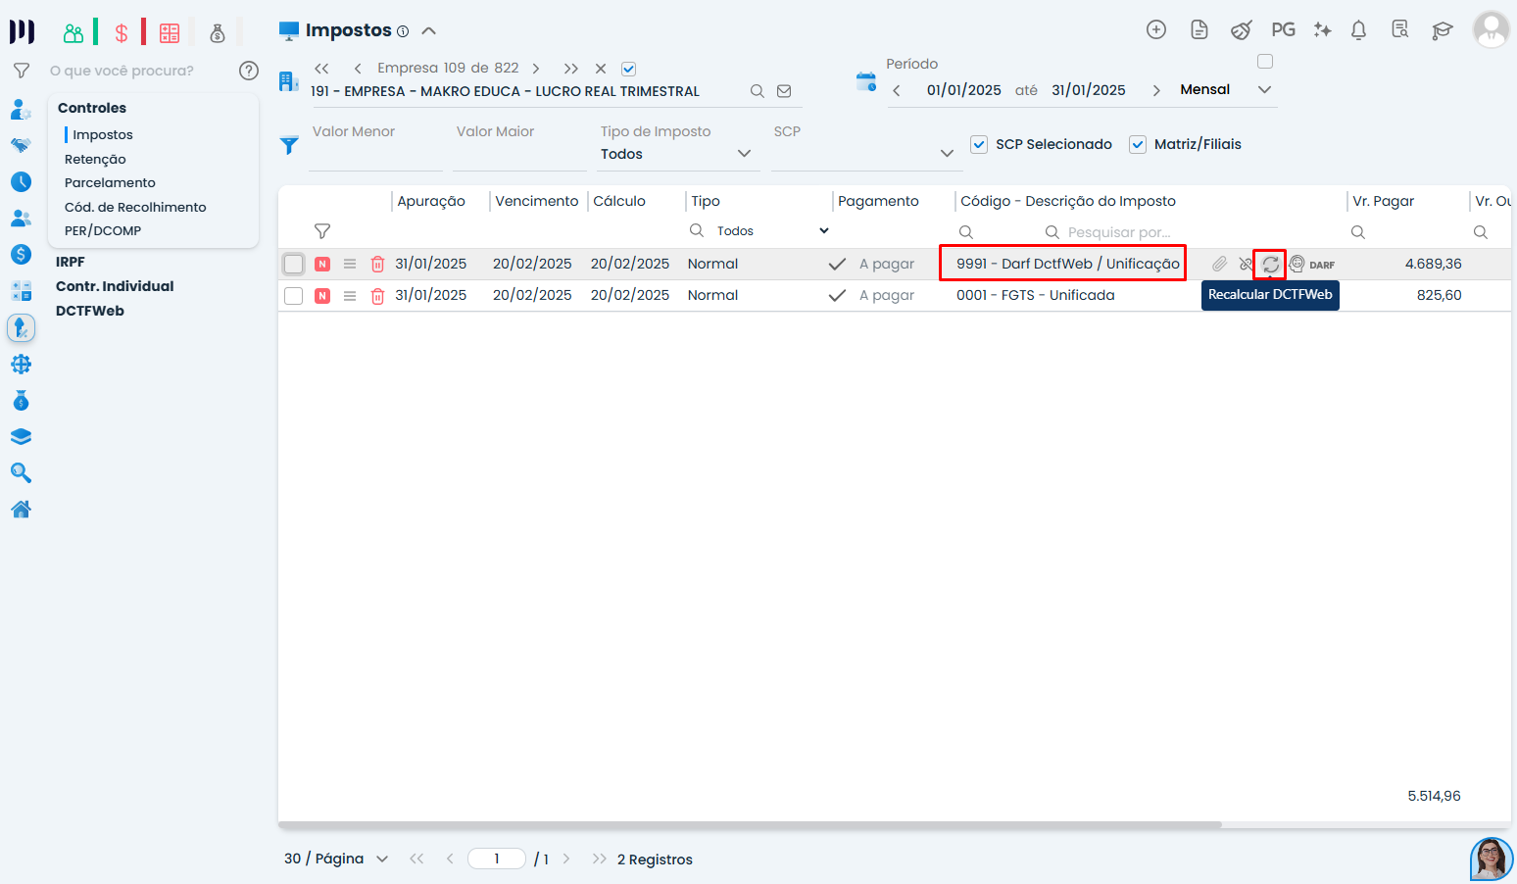This screenshot has width=1517, height=884.
Task: Open the 30 / Página page size dropdown
Action: pos(336,859)
